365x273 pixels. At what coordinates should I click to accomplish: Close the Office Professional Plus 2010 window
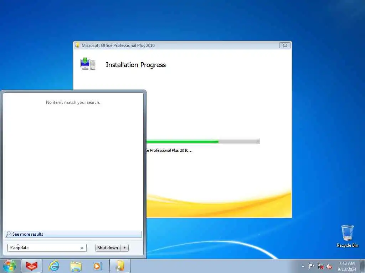click(x=285, y=45)
